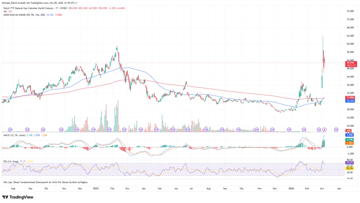
Task: Click the purple marker just left of the lightning bolt
Action: tap(319, 129)
